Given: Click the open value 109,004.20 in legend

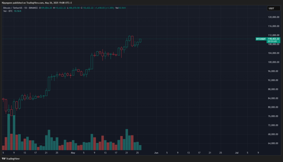Looking at the screenshot, I should [47, 8].
